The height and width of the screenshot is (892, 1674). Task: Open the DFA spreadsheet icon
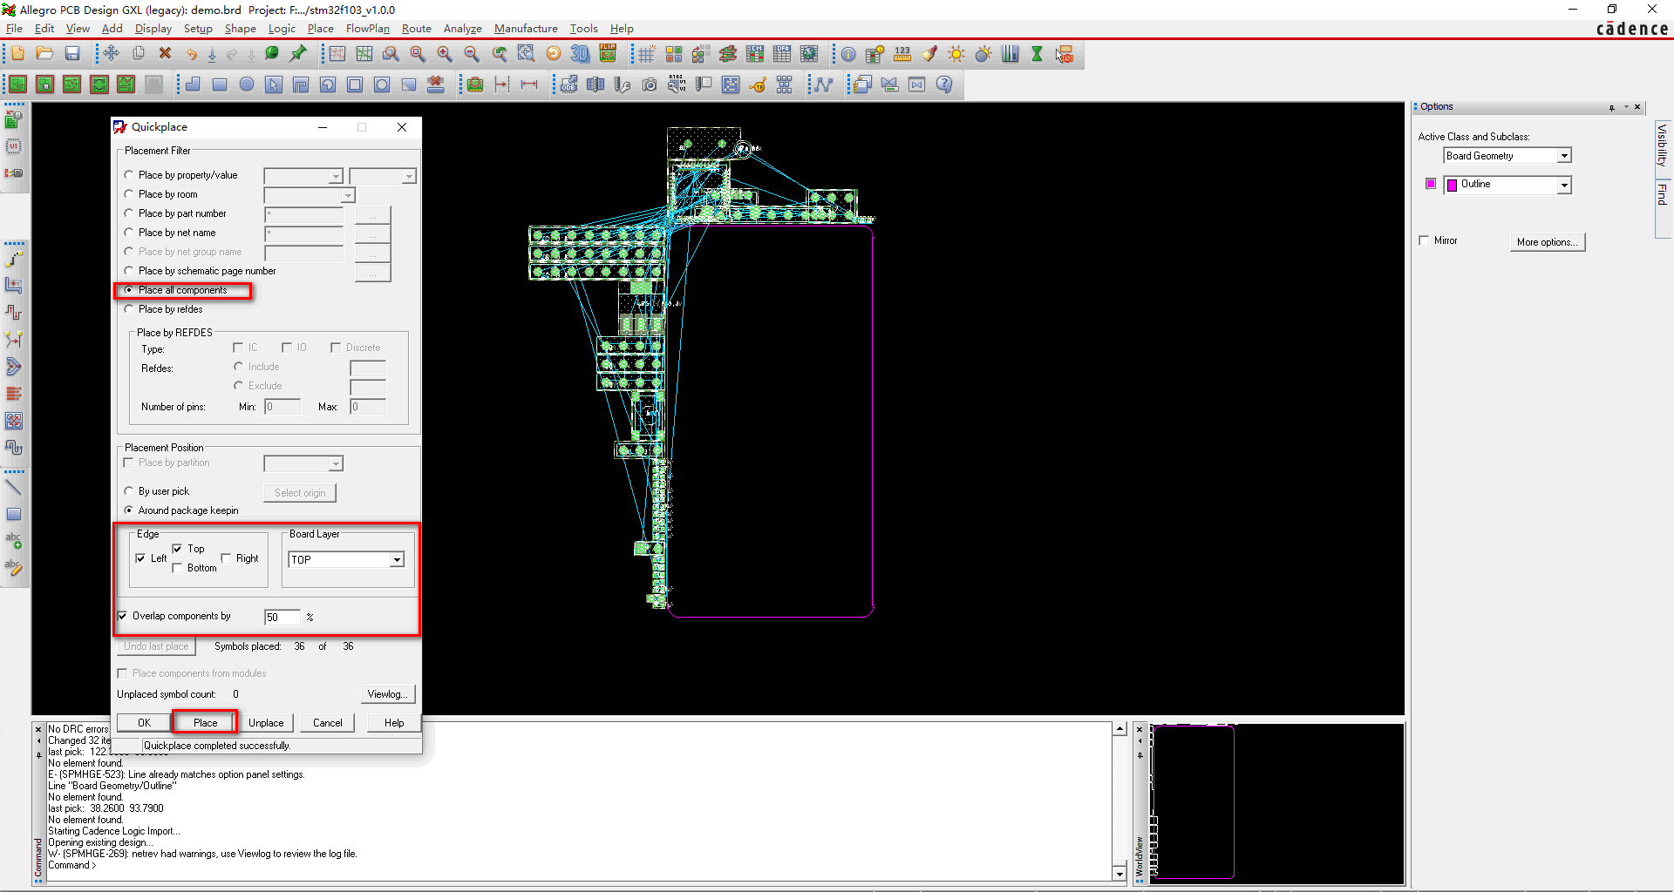pos(782,54)
